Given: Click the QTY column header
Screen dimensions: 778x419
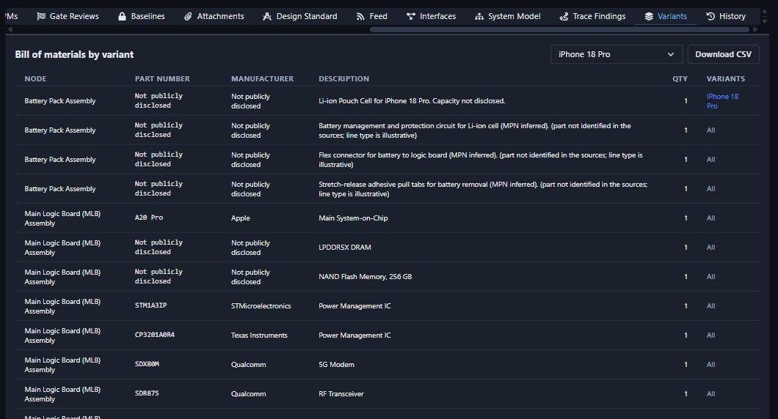Looking at the screenshot, I should pos(680,79).
